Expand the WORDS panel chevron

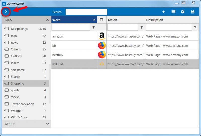coord(47,124)
